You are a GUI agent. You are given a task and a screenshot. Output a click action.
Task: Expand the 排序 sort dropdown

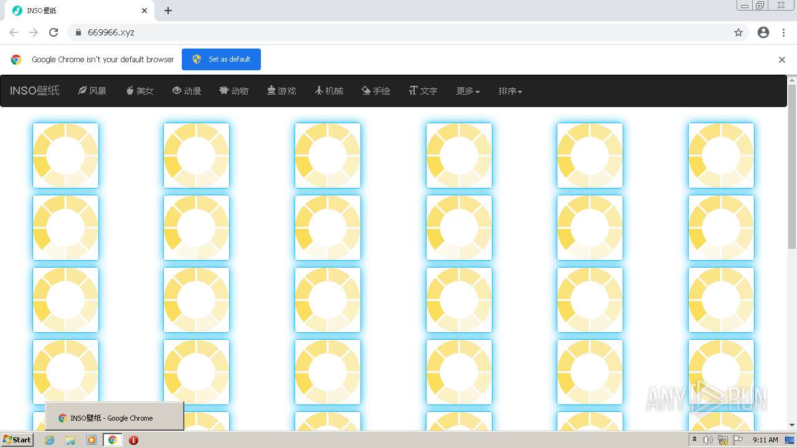coord(511,91)
